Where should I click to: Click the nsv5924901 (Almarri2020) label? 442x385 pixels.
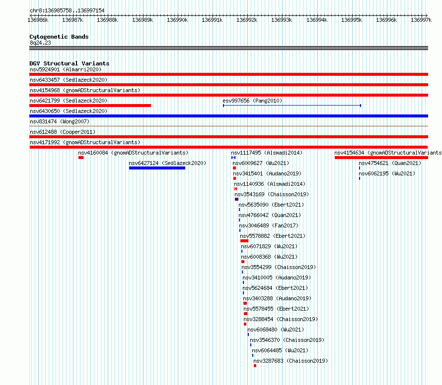pos(66,69)
